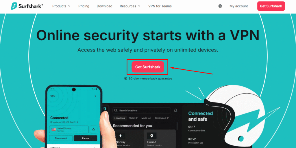This screenshot has height=148, width=296.
Task: Open the language globe icon
Action: point(220,6)
